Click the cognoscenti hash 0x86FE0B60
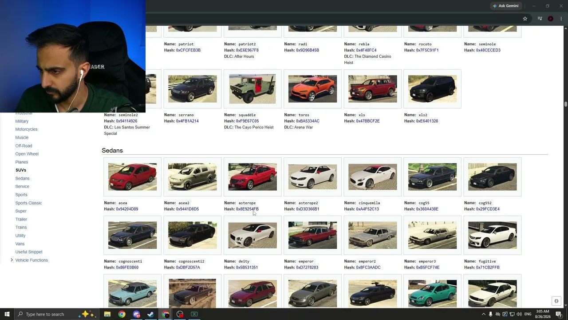 (x=127, y=268)
